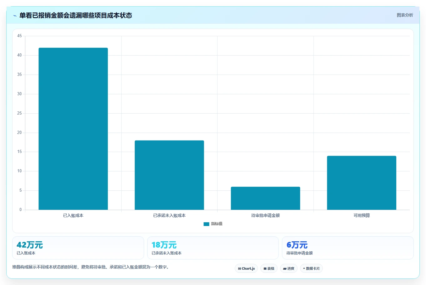Select the 已入账成本 bar in chart
The height and width of the screenshot is (285, 426).
pyautogui.click(x=73, y=129)
